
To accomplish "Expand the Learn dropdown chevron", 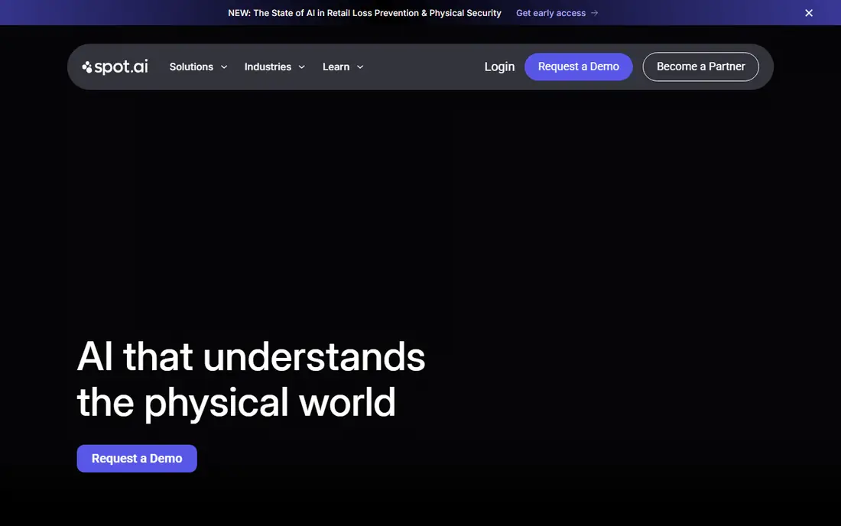I will (360, 67).
